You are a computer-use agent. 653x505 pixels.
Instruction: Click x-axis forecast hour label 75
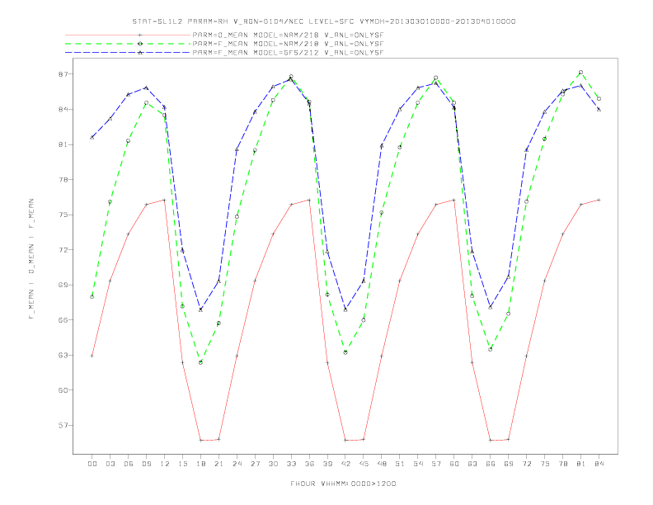pyautogui.click(x=545, y=464)
